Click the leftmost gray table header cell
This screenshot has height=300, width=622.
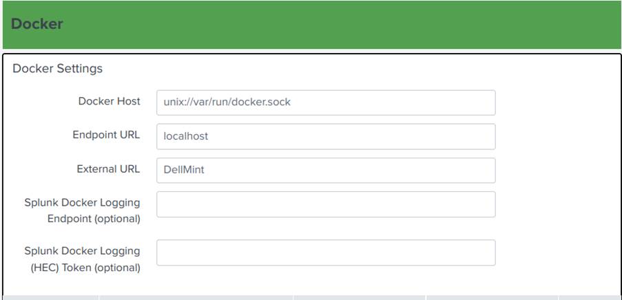52,297
